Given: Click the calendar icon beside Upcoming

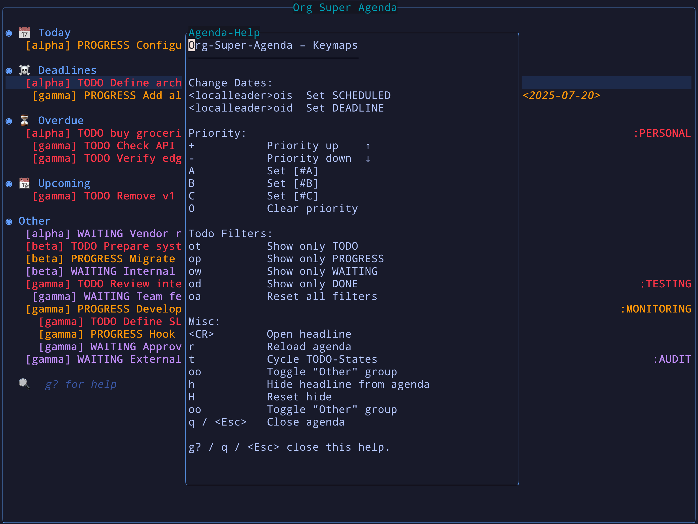Looking at the screenshot, I should tap(24, 183).
